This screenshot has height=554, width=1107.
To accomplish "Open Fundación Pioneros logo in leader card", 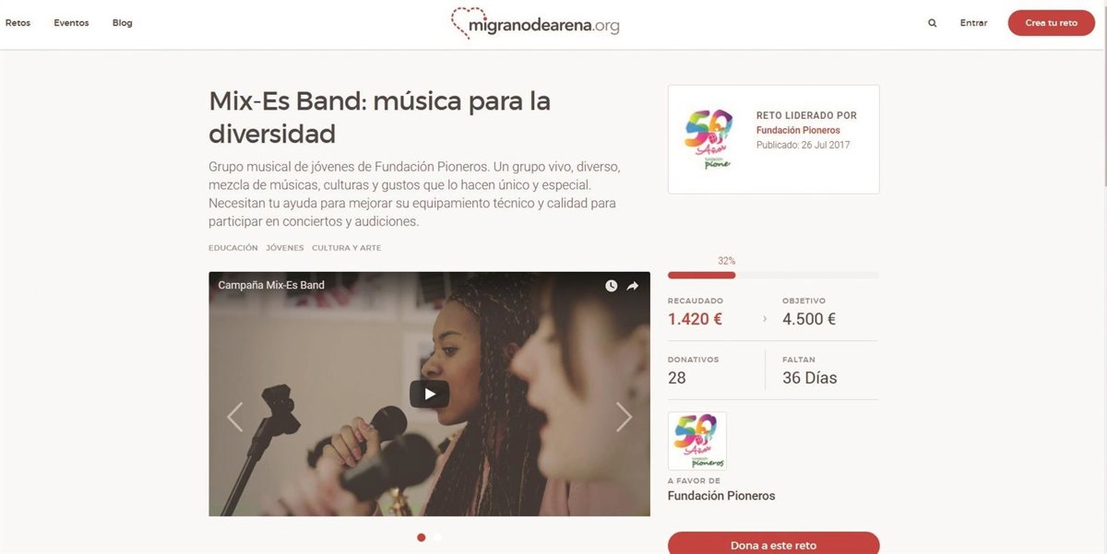I will [x=708, y=139].
